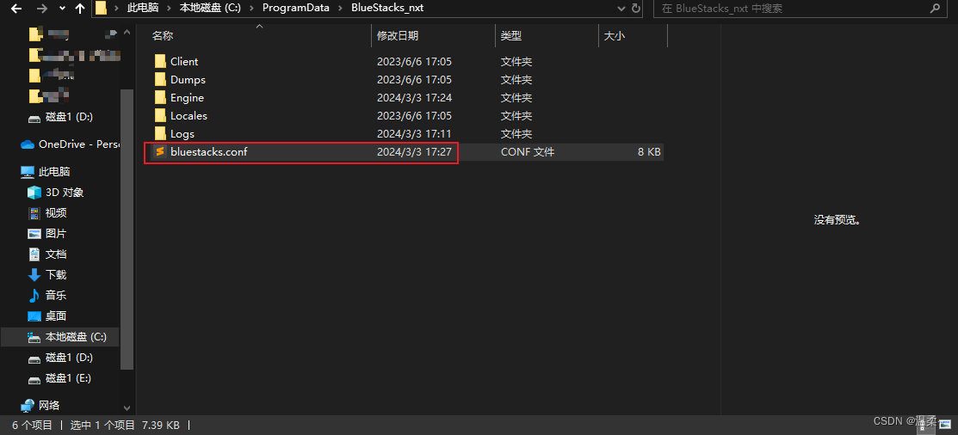
Task: Click the 音乐 music note icon
Action: click(34, 295)
